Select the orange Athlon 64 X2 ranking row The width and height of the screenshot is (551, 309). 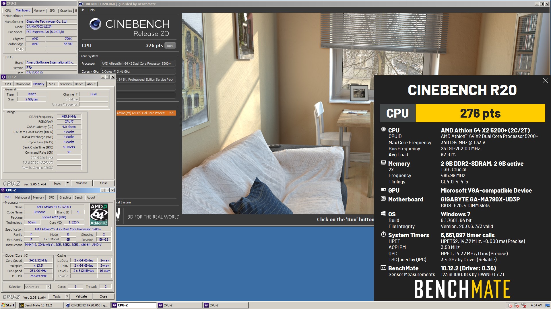[x=146, y=113]
